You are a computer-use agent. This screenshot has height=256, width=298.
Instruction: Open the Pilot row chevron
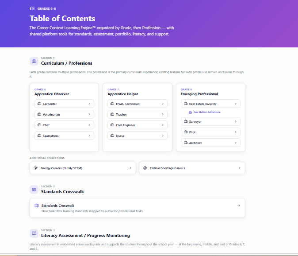[x=236, y=132]
